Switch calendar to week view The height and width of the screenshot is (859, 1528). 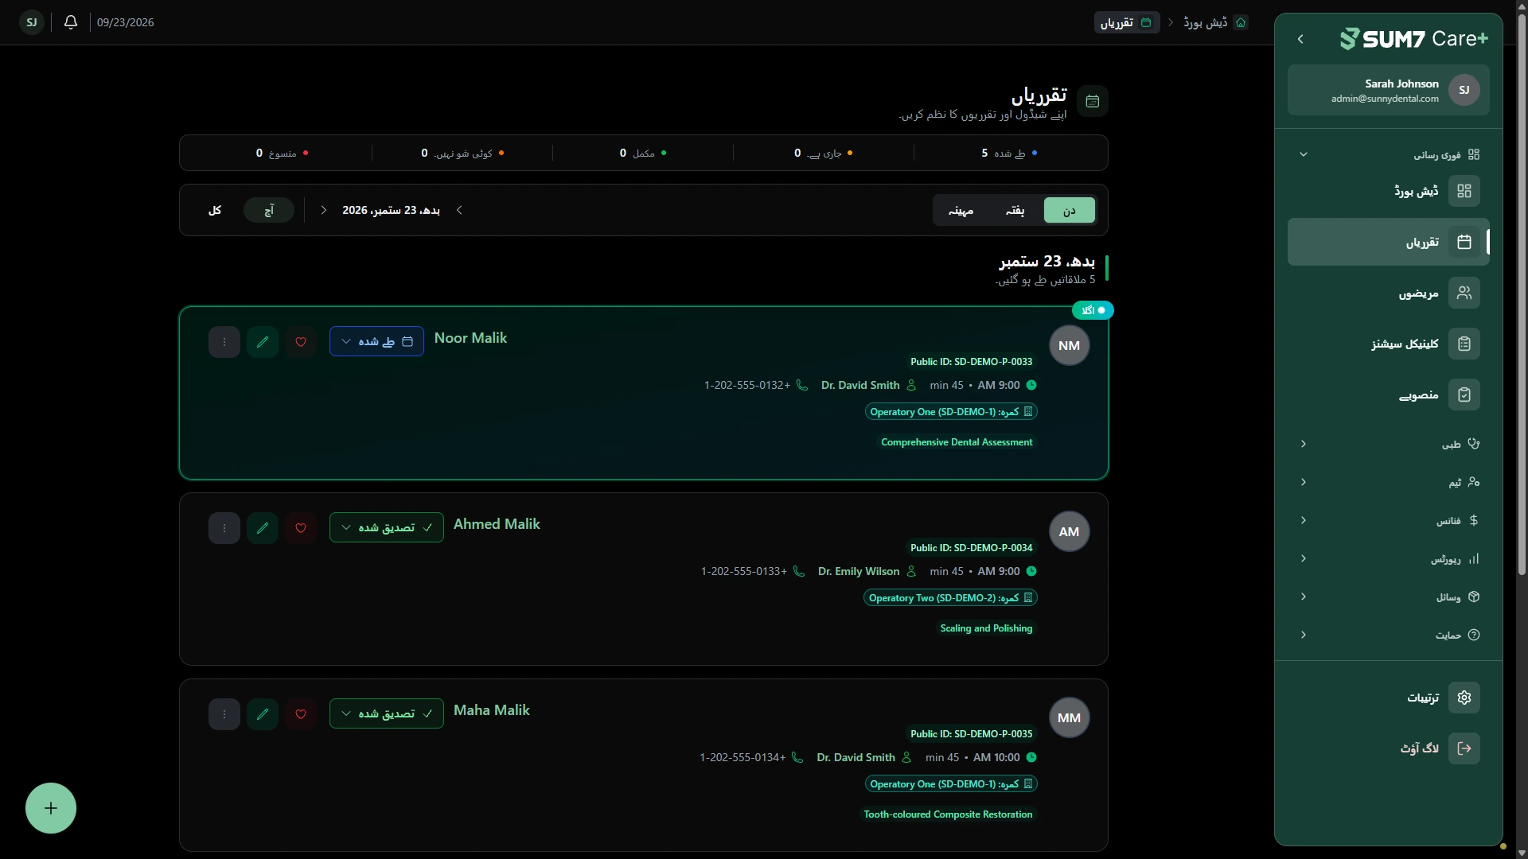(x=1015, y=210)
